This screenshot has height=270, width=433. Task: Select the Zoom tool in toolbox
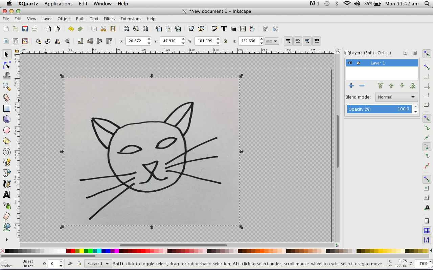coord(6,87)
